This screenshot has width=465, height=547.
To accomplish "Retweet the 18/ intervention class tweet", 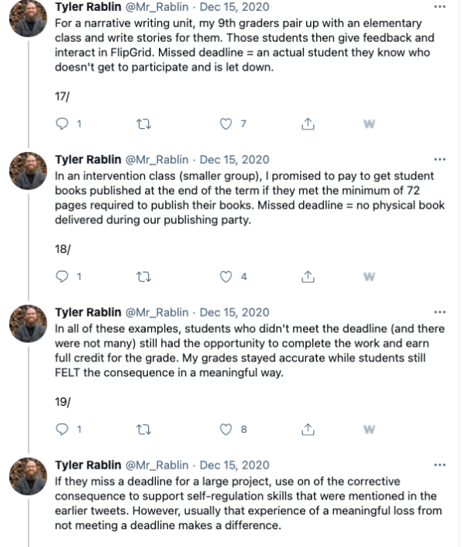I will (144, 276).
